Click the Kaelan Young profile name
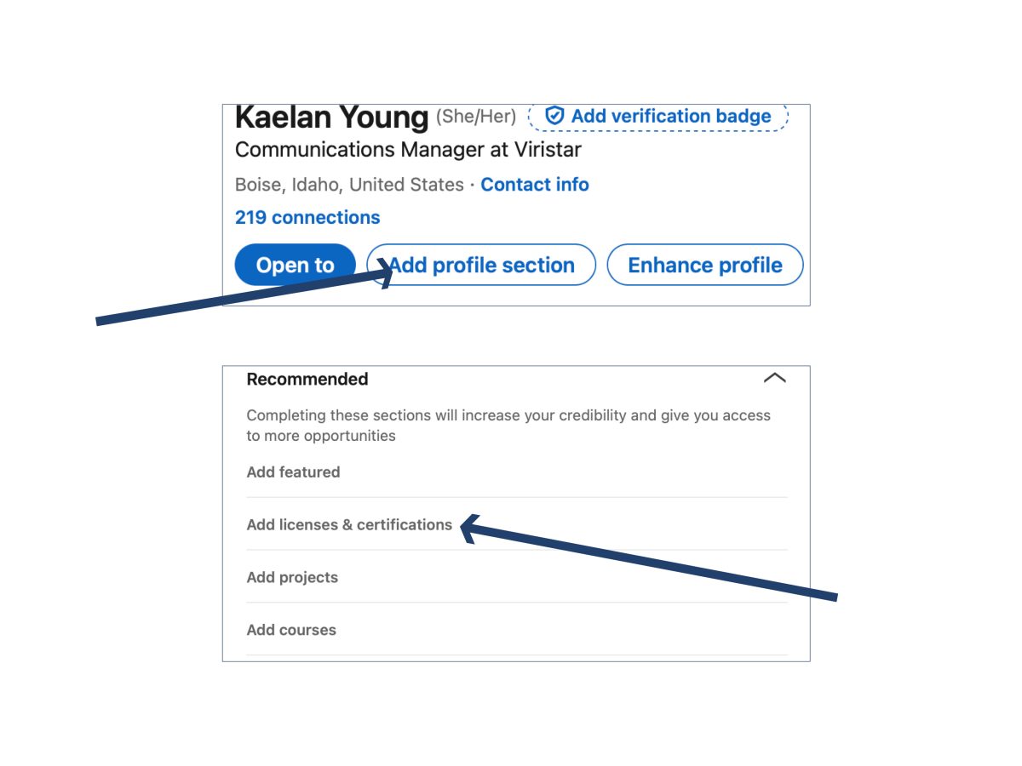 [x=331, y=117]
